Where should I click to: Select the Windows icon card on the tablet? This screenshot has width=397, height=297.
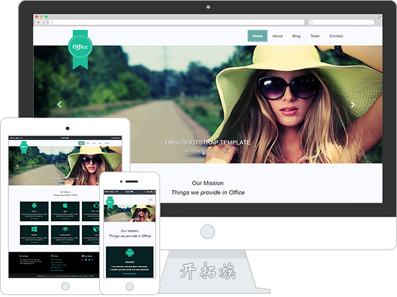(34, 235)
